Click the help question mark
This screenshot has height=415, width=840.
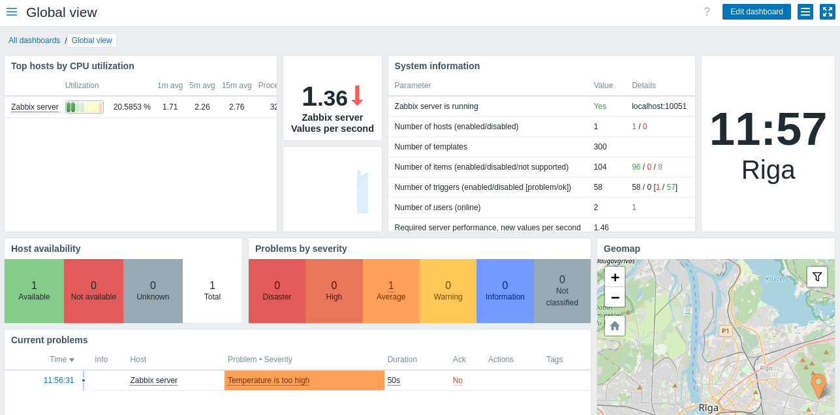[707, 11]
